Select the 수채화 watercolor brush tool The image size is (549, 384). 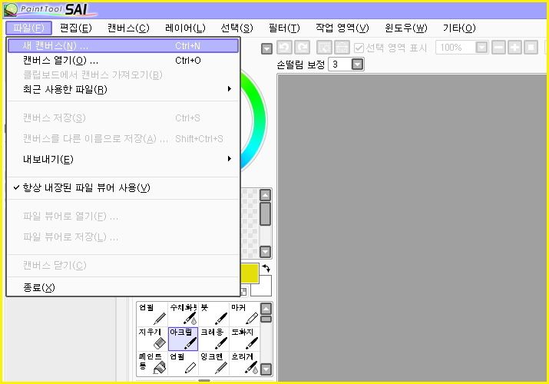tap(183, 314)
